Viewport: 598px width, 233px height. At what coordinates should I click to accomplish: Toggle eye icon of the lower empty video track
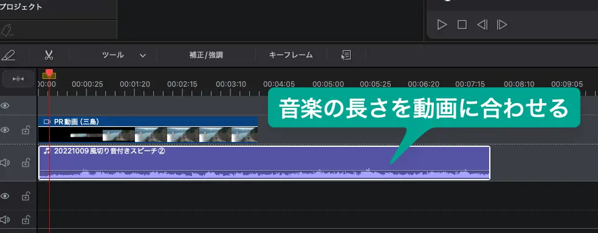5,196
